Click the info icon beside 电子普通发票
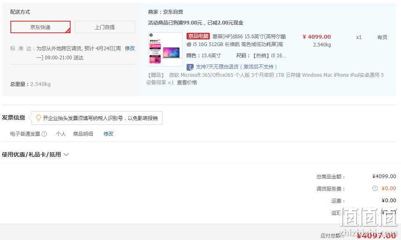The width and height of the screenshot is (401, 240). 44,134
